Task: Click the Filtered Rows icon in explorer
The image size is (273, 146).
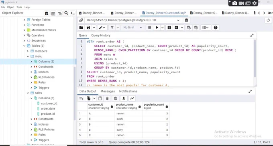Action: [x=60, y=13]
